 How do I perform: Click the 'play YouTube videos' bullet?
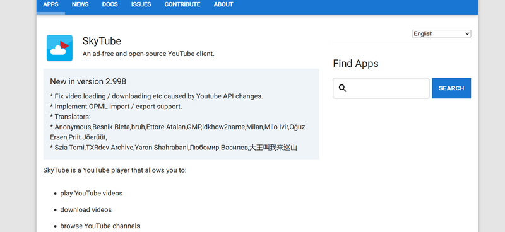pos(91,194)
